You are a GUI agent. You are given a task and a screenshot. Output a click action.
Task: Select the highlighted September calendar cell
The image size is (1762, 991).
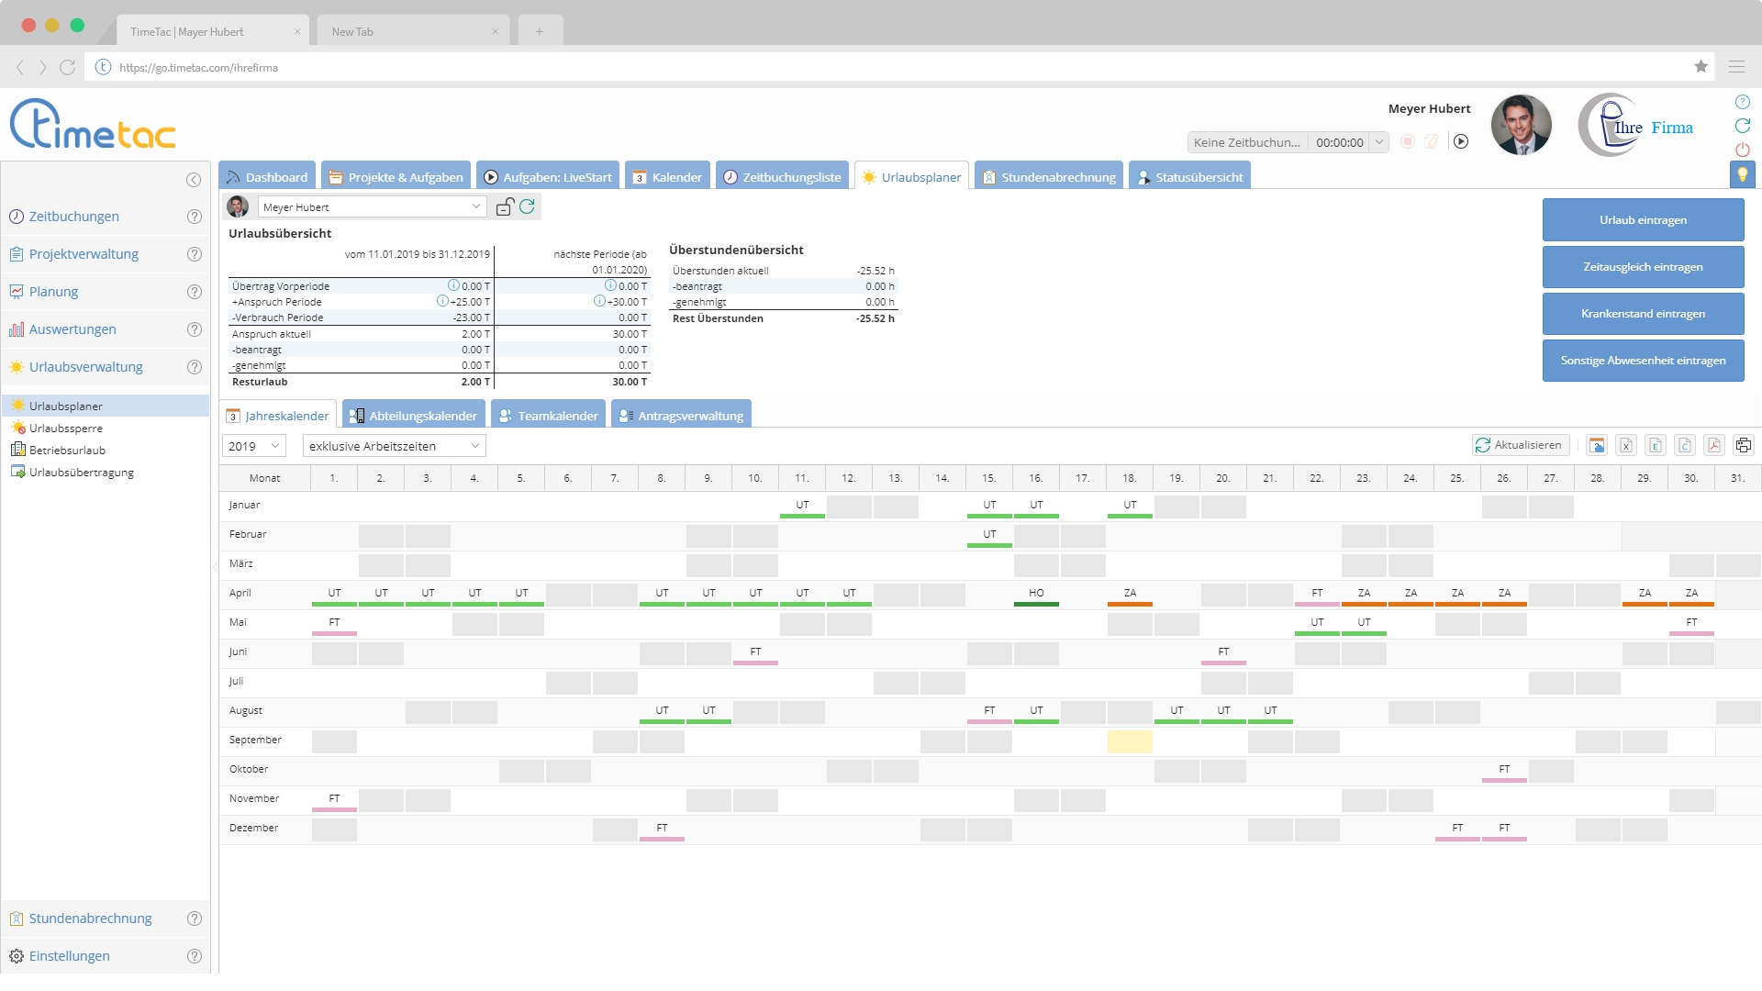click(x=1129, y=741)
